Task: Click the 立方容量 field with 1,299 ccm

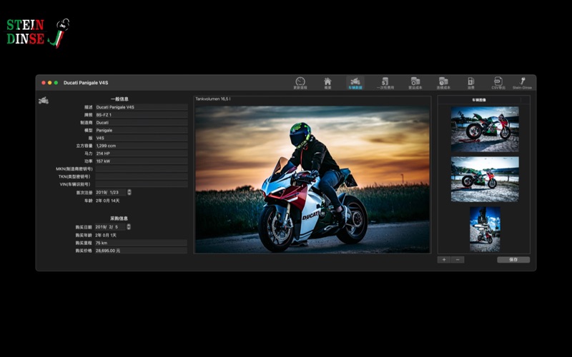Action: (141, 146)
